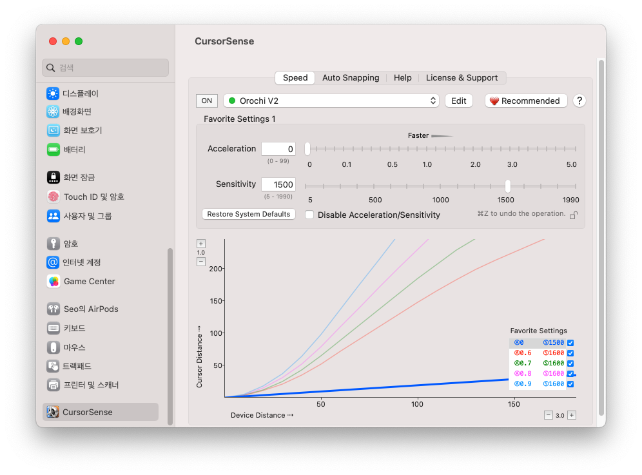Click the sidebar search field
This screenshot has height=475, width=642.
point(105,68)
